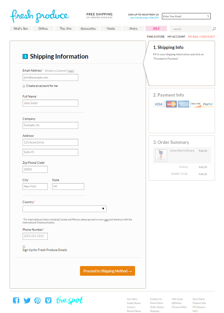
Task: Open the Vimeo icon link
Action: click(48, 300)
